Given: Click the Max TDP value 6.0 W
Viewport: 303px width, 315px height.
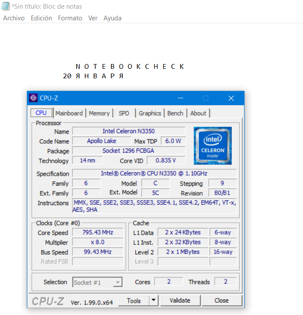Looking at the screenshot, I should click(173, 141).
